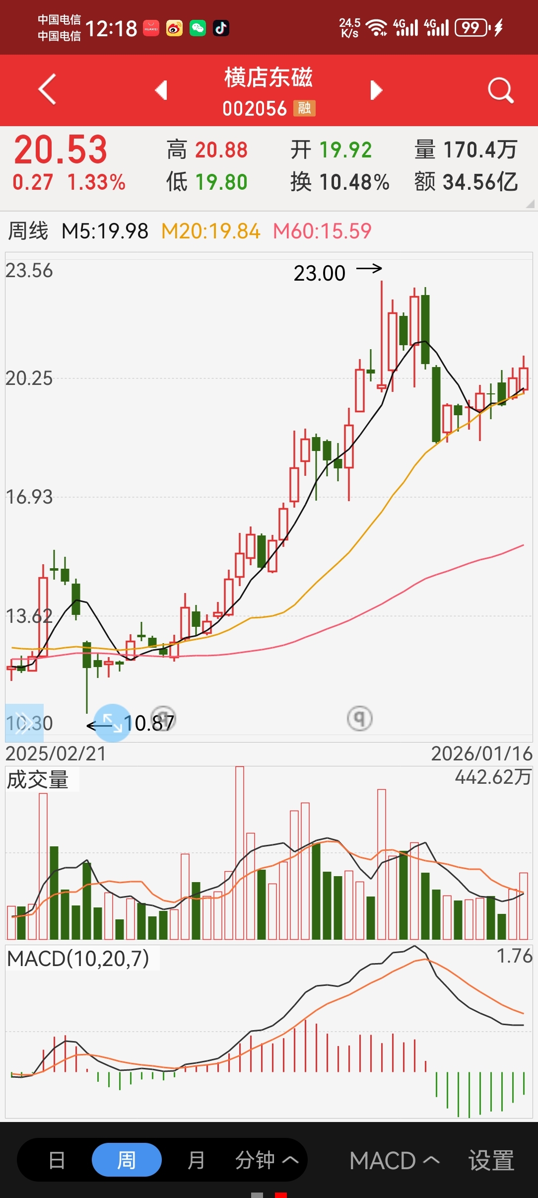Tap the 周线 period label
The width and height of the screenshot is (538, 1198).
pyautogui.click(x=28, y=231)
